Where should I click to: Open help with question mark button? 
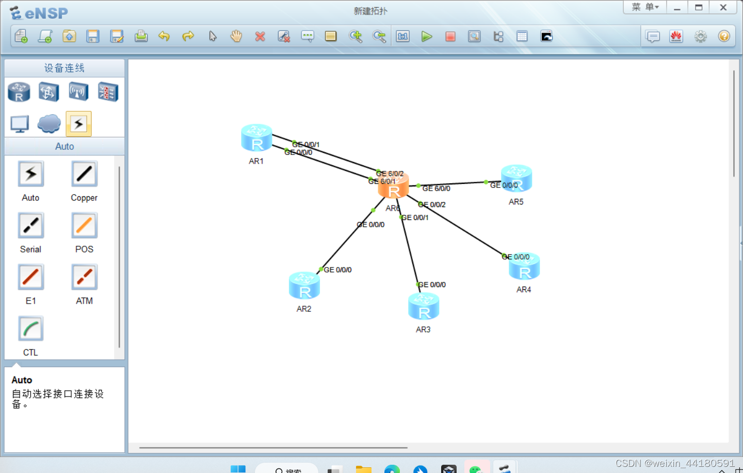point(724,36)
